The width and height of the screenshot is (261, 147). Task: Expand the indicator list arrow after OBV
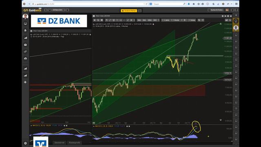pyautogui.click(x=159, y=20)
